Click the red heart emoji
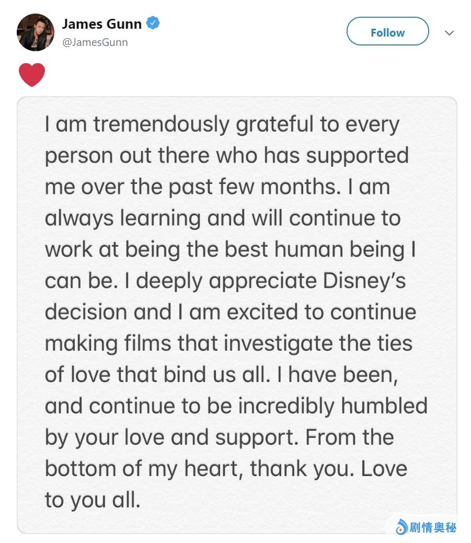Screen dimensions: 471x543 (x=32, y=75)
